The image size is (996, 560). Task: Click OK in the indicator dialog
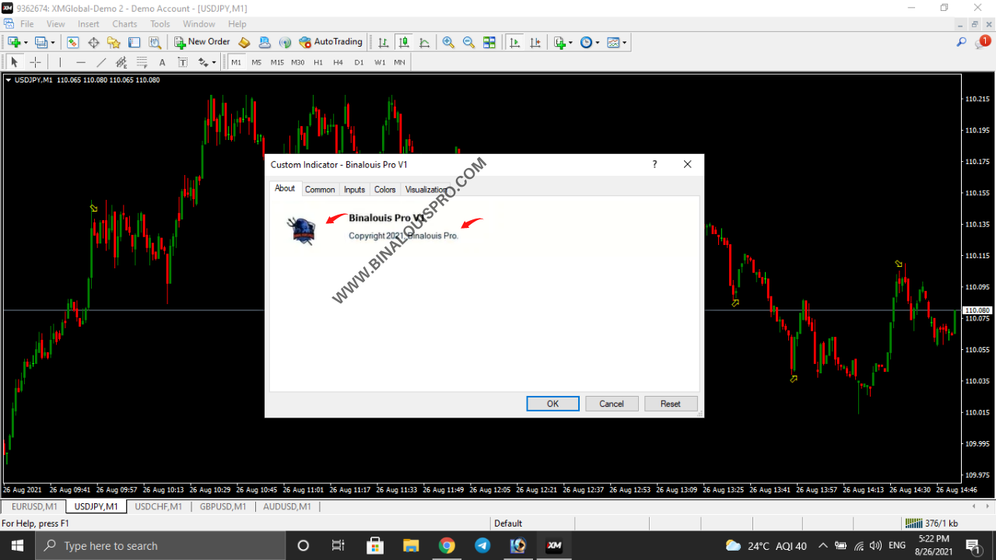click(552, 404)
